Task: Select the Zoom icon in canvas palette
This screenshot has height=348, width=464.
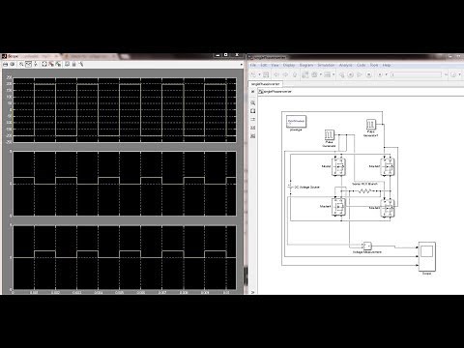Action: click(x=253, y=102)
